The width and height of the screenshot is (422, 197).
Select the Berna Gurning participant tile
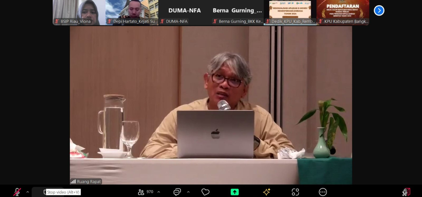(237, 12)
